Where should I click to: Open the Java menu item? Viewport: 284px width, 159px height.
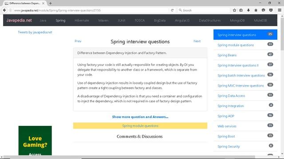click(43, 20)
